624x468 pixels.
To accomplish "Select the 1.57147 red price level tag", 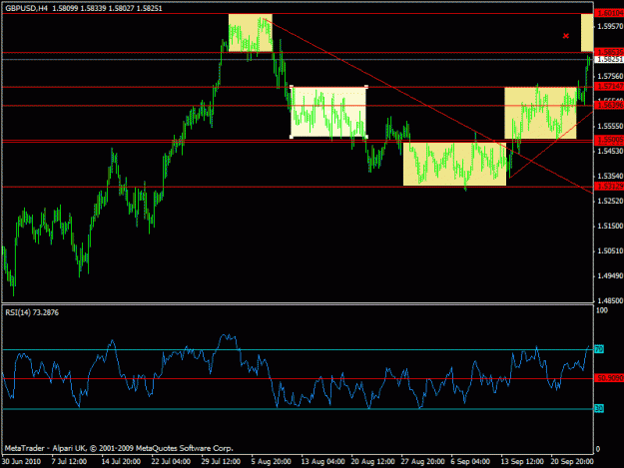I will point(609,86).
